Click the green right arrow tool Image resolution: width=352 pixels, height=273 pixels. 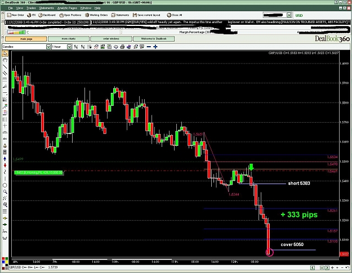point(5,225)
